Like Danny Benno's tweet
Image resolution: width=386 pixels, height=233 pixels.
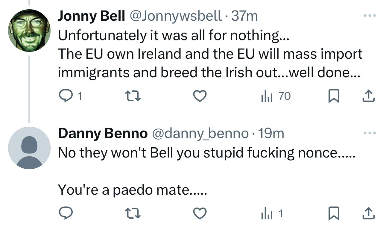click(x=200, y=214)
